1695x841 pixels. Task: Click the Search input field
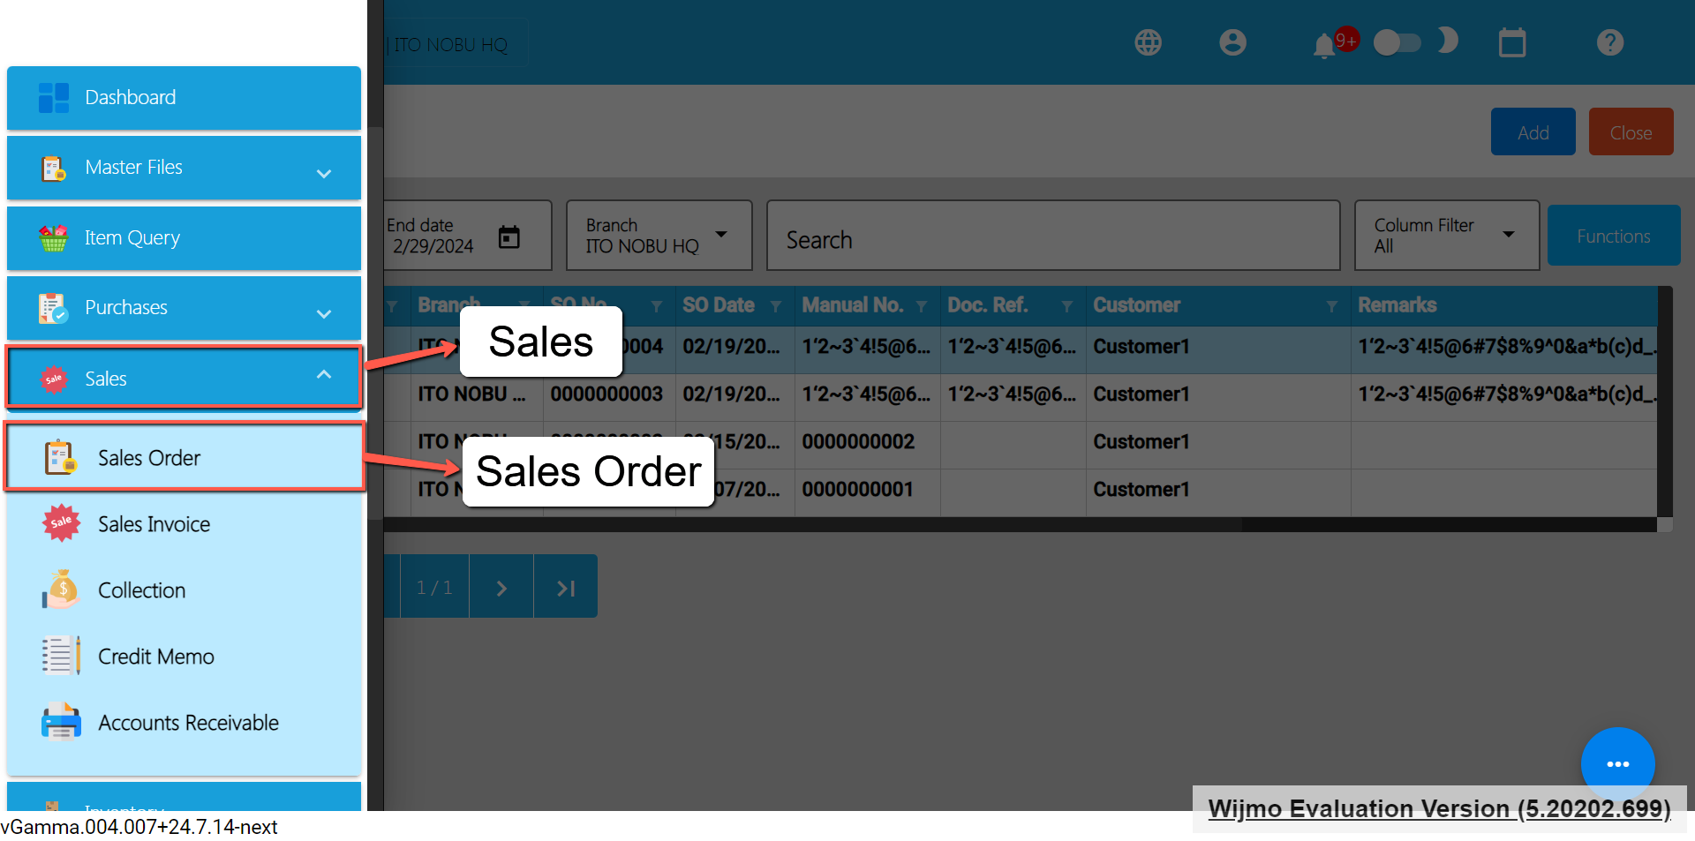click(x=1052, y=239)
